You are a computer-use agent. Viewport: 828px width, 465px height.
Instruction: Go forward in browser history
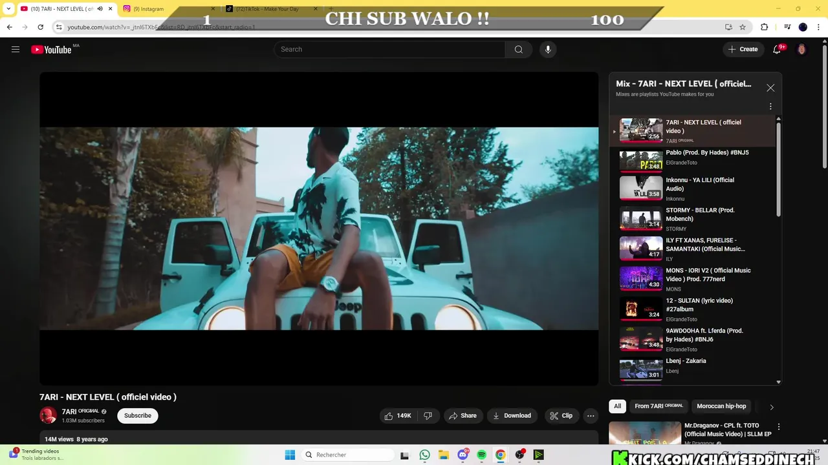[25, 27]
